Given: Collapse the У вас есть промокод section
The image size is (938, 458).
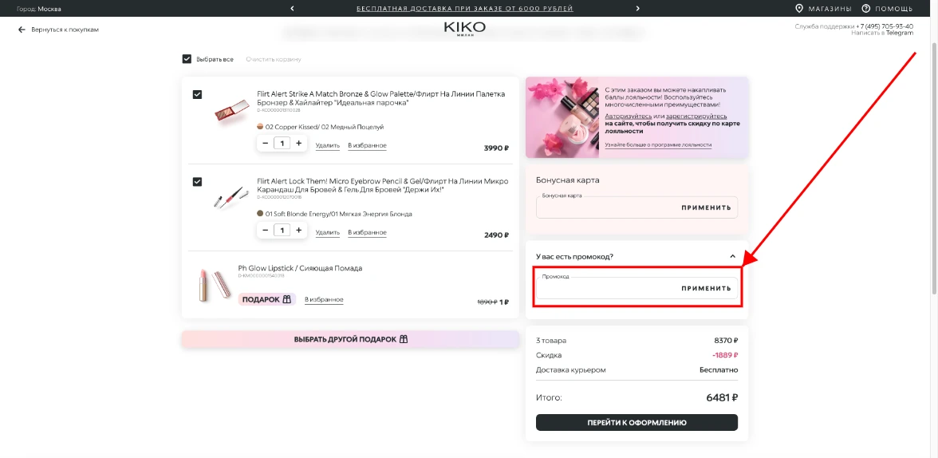Looking at the screenshot, I should [x=732, y=256].
